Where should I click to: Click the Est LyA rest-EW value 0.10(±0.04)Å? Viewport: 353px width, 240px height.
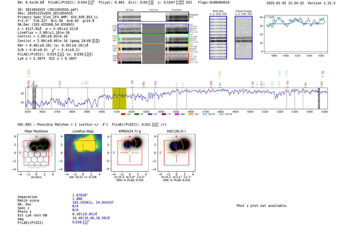tap(85, 214)
